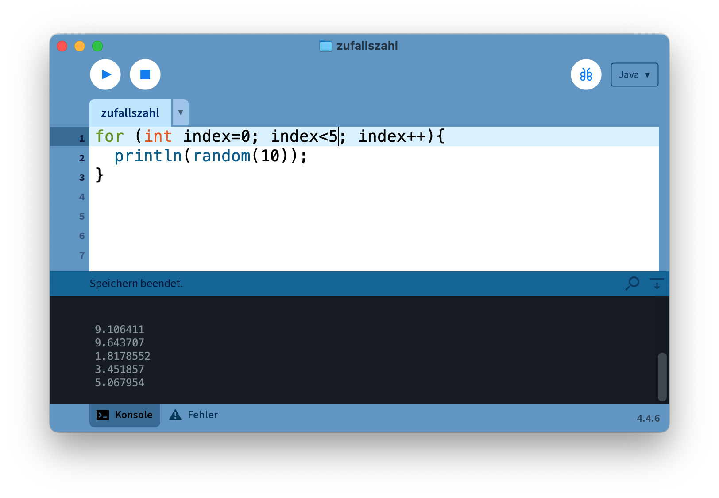This screenshot has width=719, height=498.
Task: Toggle the debugger butterfly icon
Action: click(x=586, y=74)
